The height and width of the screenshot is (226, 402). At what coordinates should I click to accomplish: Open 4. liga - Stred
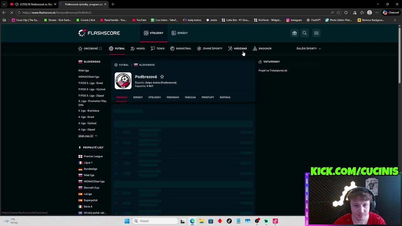point(86,117)
